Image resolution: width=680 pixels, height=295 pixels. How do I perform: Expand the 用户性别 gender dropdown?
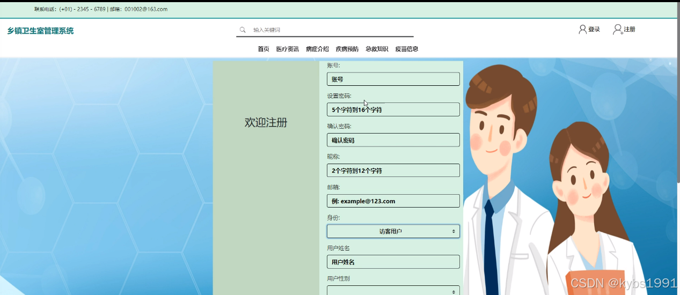393,291
